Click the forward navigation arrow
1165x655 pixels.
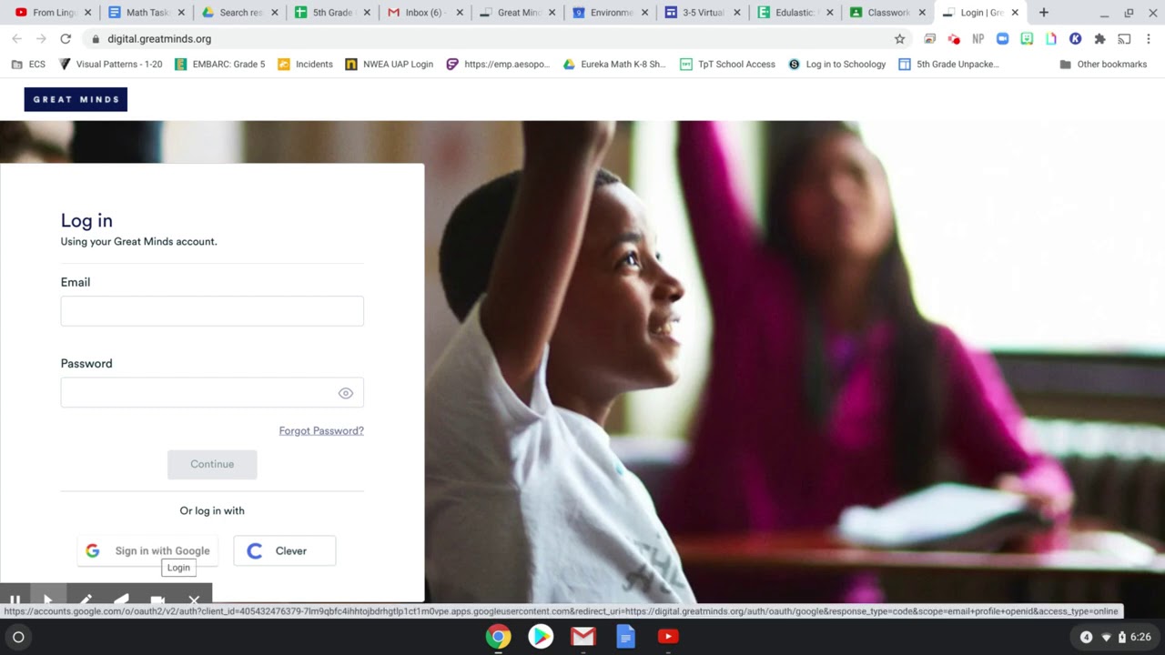[x=41, y=39]
